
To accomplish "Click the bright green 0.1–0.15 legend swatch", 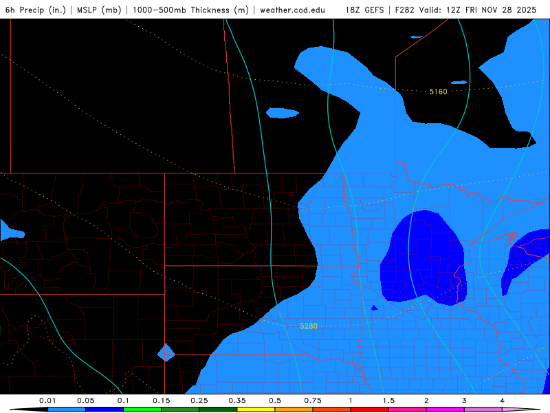I will pos(142,410).
